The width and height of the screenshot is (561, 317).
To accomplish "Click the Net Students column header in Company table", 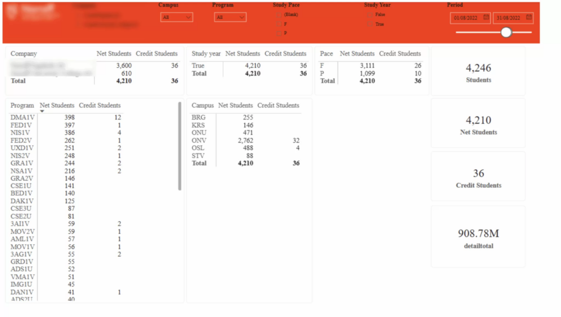I will (114, 54).
